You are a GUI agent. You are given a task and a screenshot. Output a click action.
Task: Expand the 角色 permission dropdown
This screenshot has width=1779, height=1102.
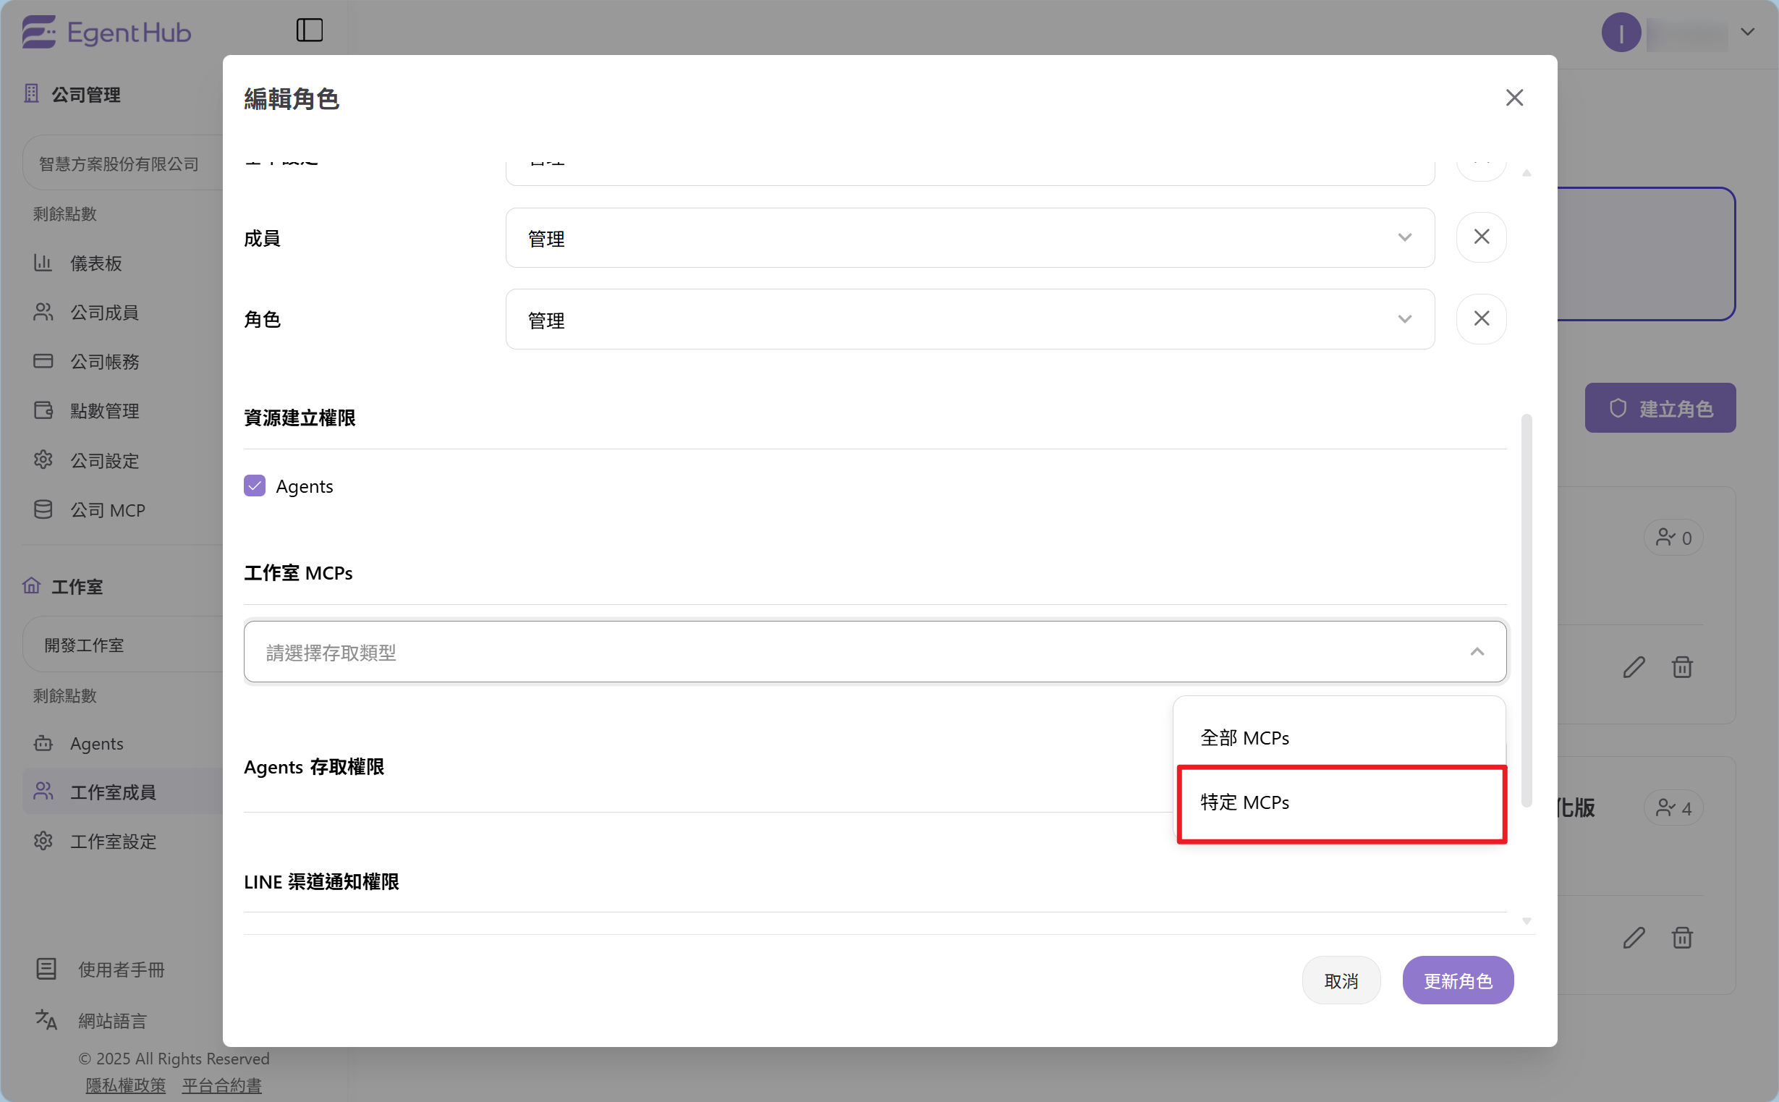(969, 319)
